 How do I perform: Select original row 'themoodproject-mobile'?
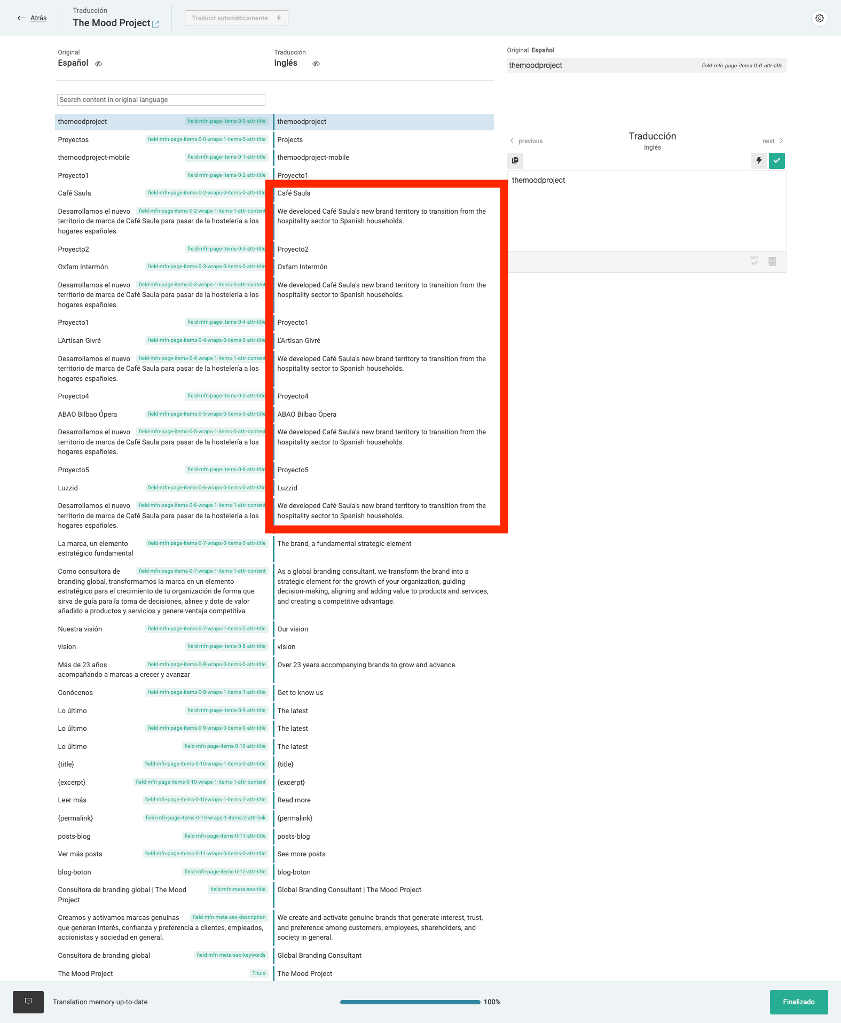(x=163, y=158)
